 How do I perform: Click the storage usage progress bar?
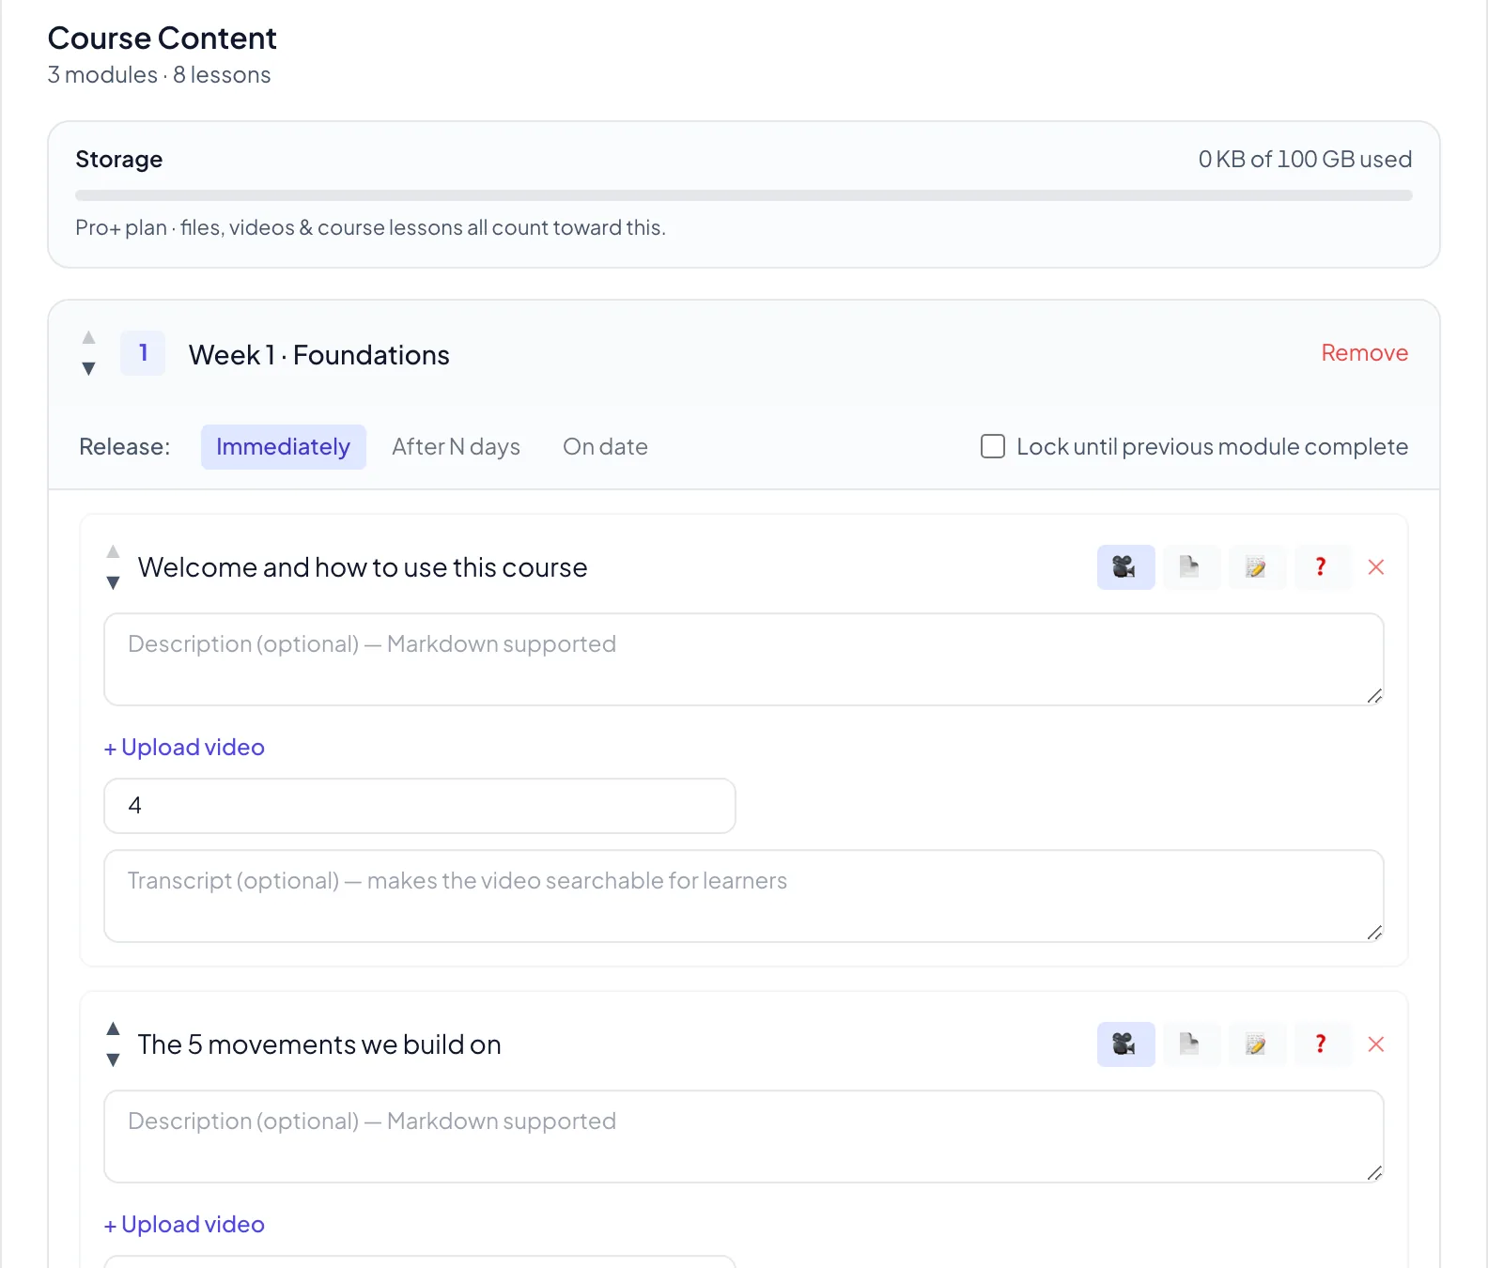[x=744, y=195]
